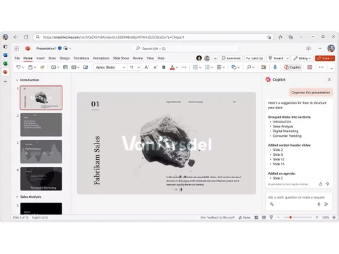Screen dimensions: 339x254
Task: Click the thumbs up feedback icon
Action: (320, 184)
